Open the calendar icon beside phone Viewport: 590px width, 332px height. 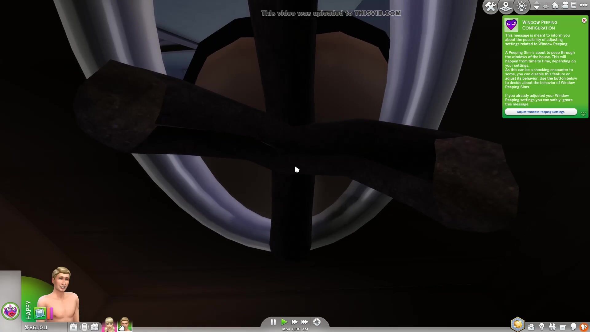(x=95, y=327)
